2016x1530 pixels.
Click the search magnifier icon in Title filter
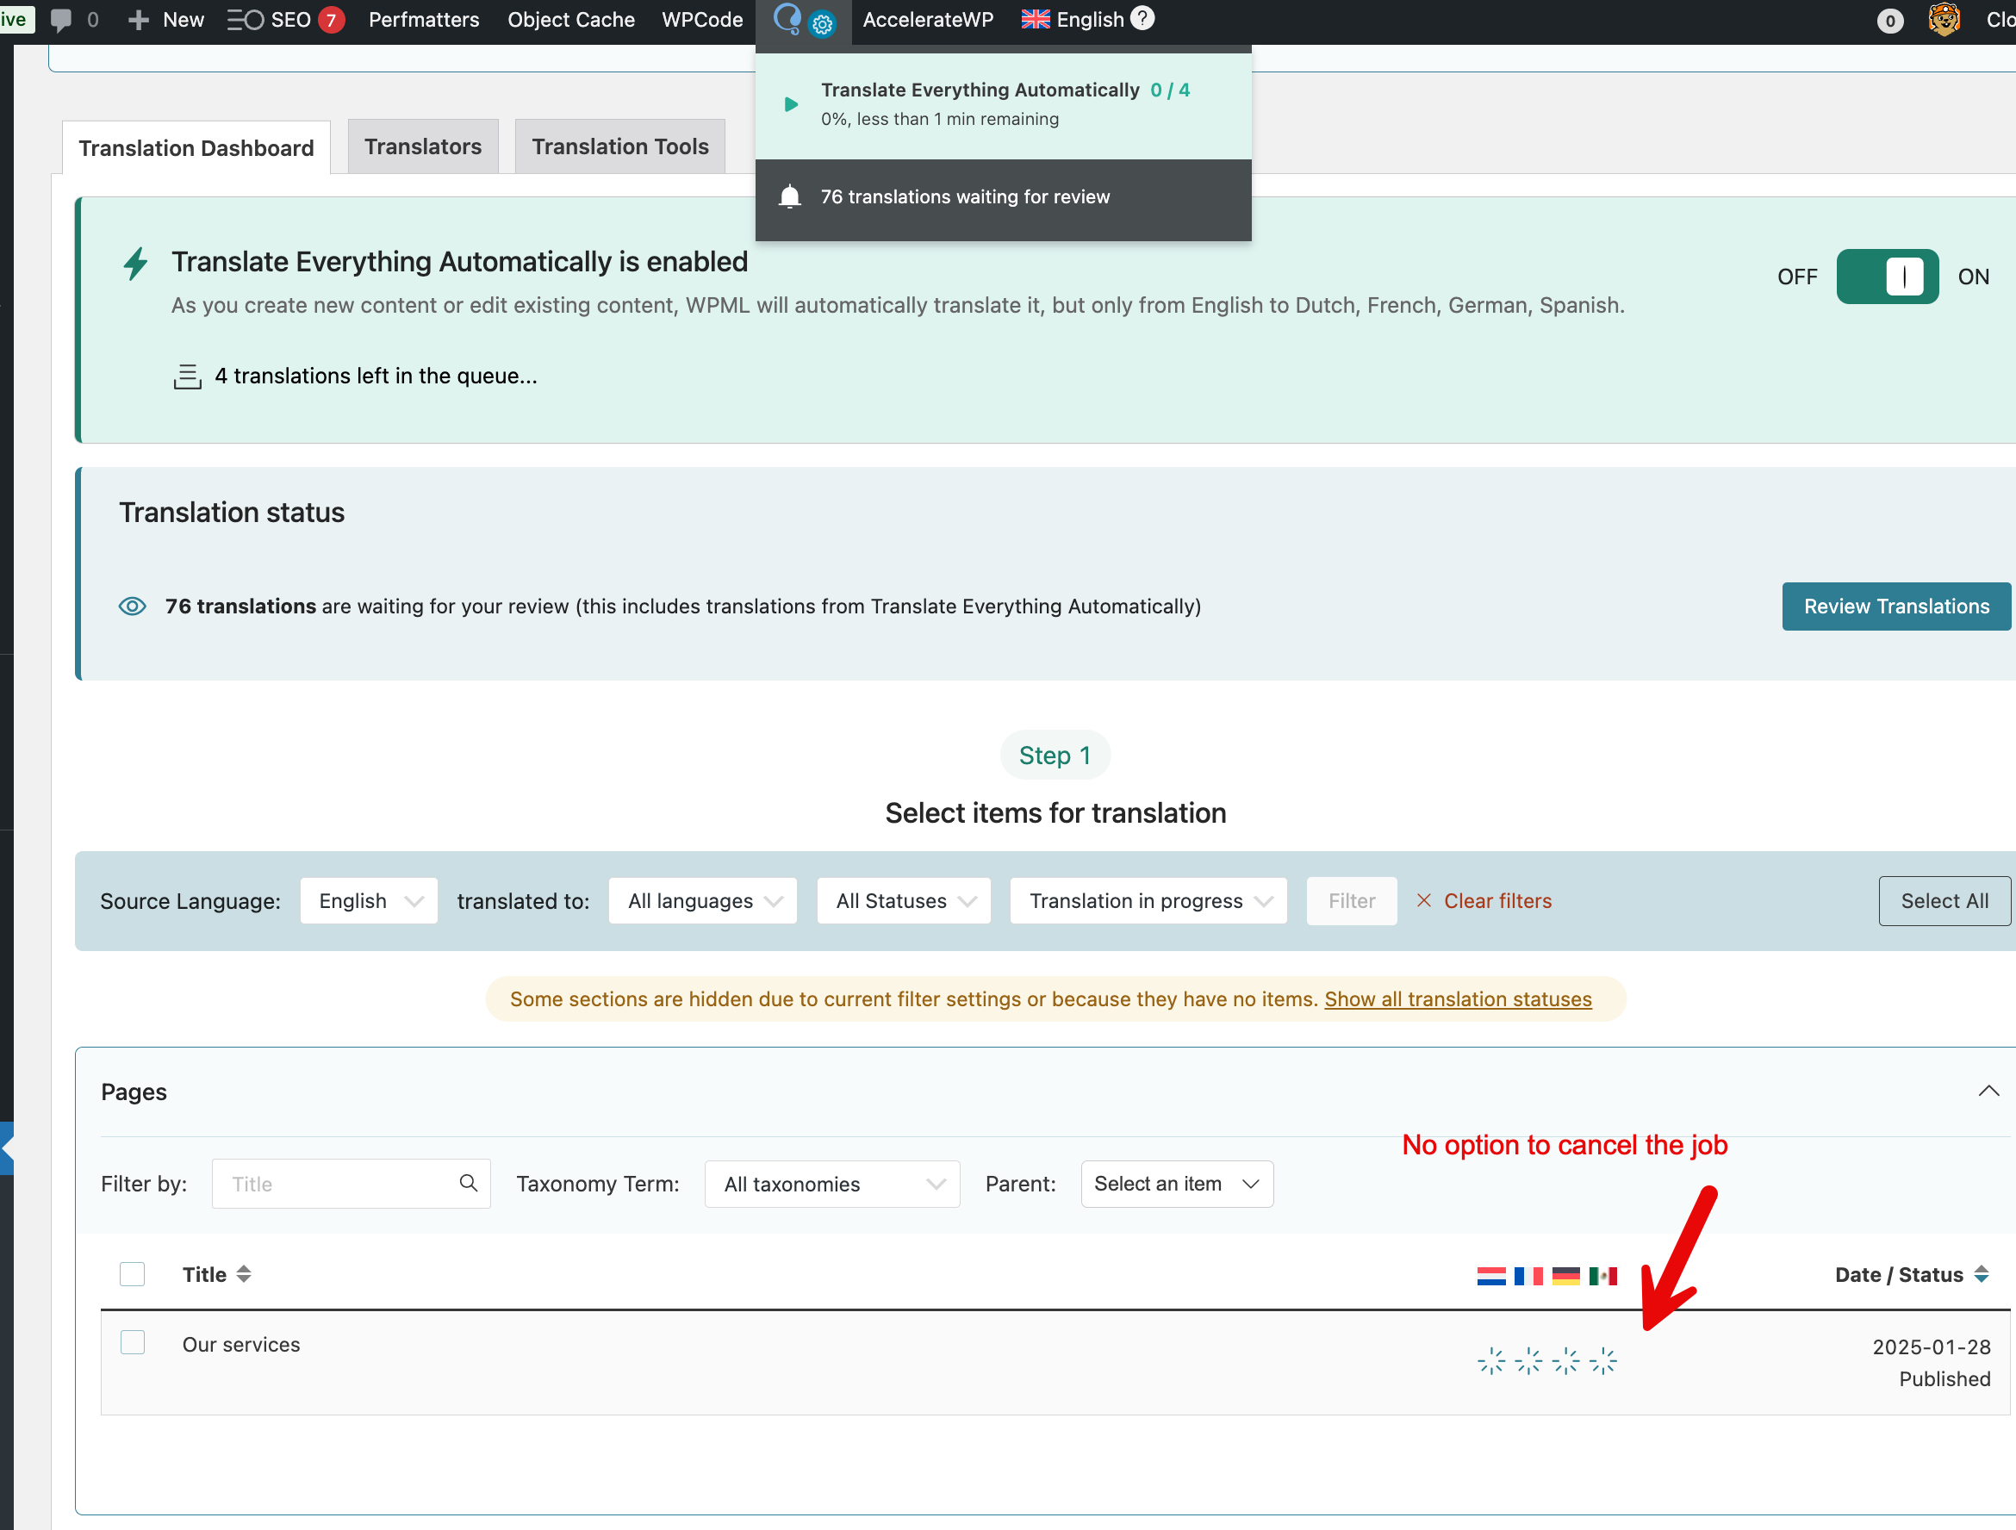point(469,1183)
